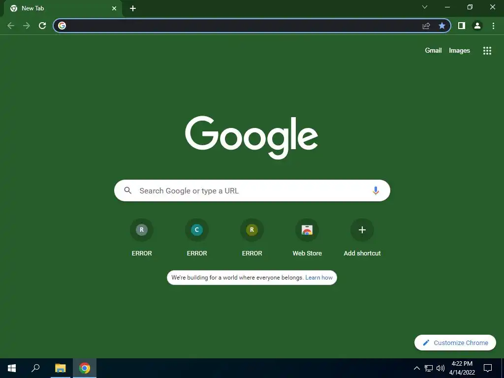Minimize the Chrome window
This screenshot has height=378, width=504.
coord(447,7)
